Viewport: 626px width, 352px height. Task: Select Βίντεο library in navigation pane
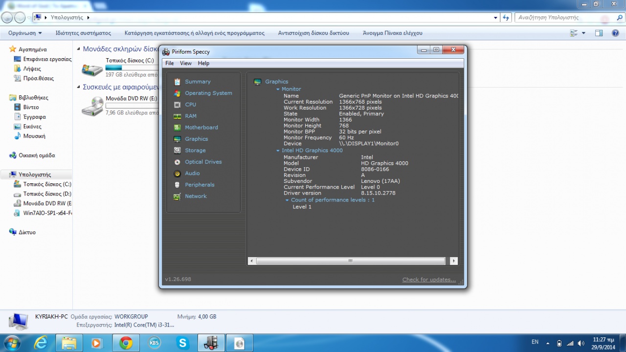31,107
